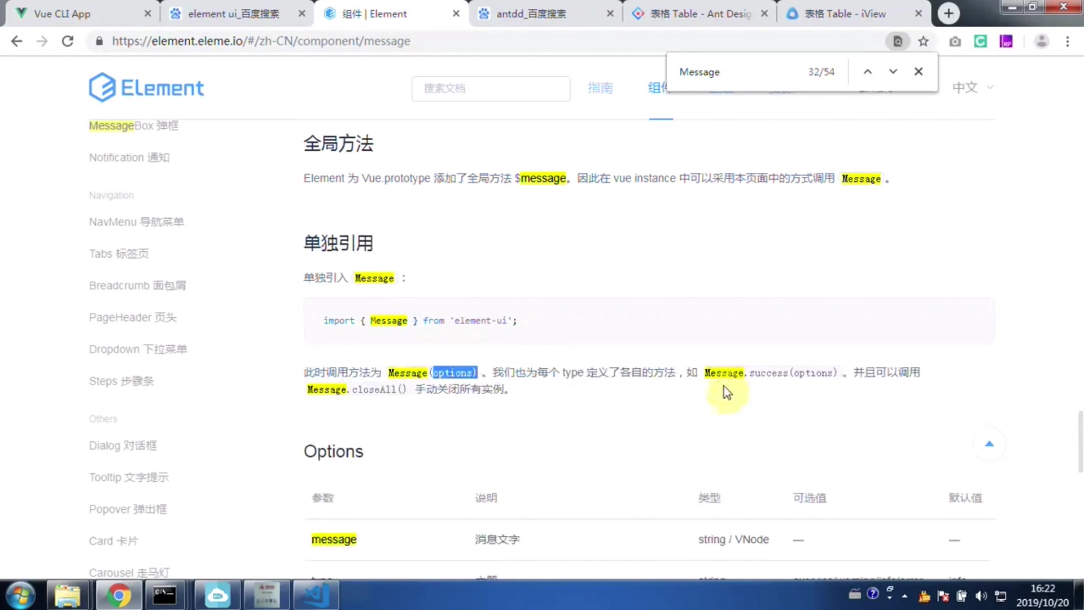Click the page vertical scrollbar thumb

pyautogui.click(x=1080, y=441)
